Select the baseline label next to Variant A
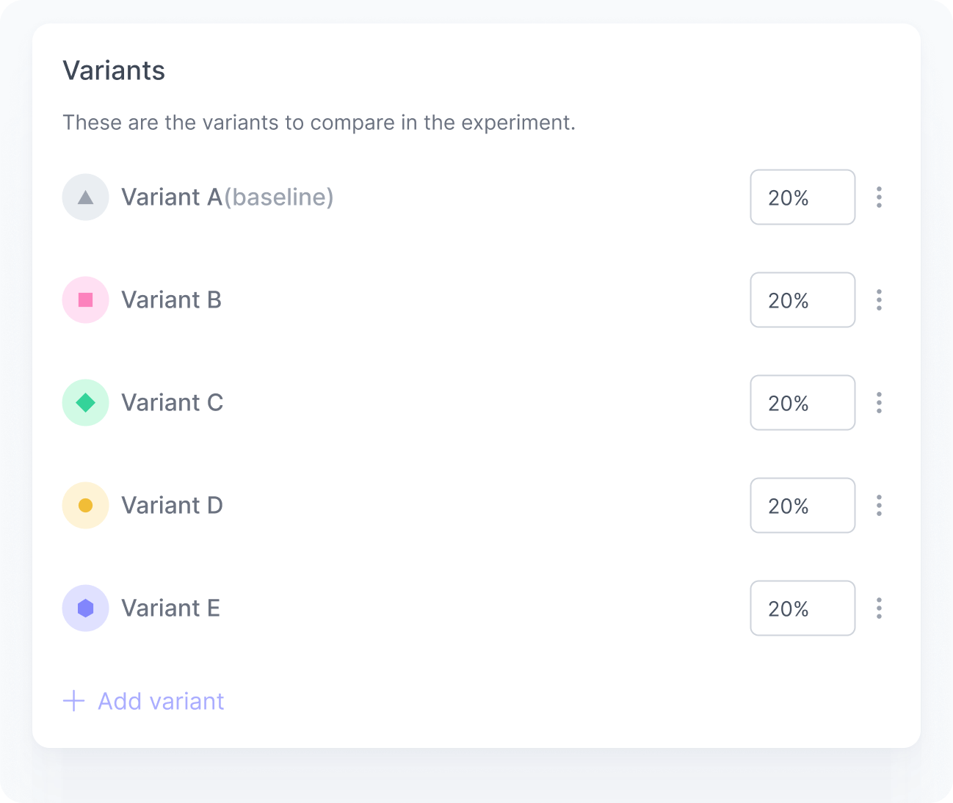 click(x=279, y=197)
